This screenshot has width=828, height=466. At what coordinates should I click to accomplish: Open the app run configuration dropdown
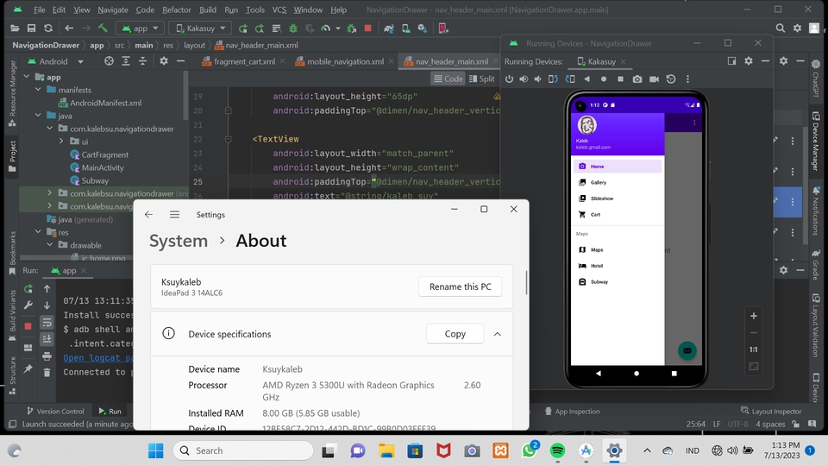[139, 28]
